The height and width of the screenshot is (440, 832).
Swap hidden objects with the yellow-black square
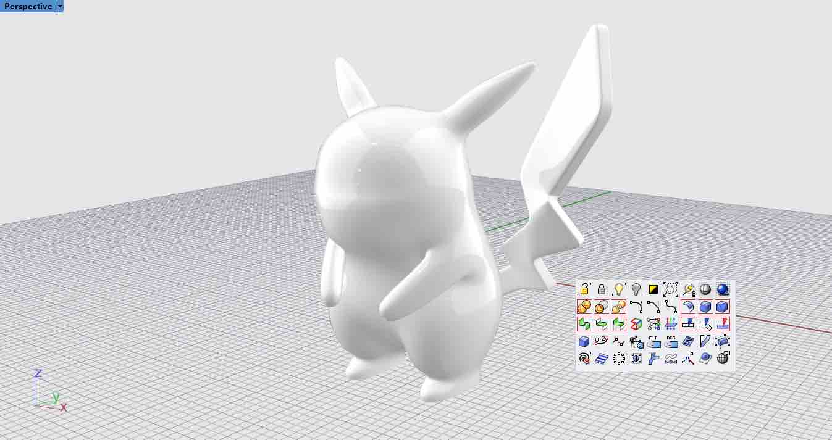click(x=652, y=289)
